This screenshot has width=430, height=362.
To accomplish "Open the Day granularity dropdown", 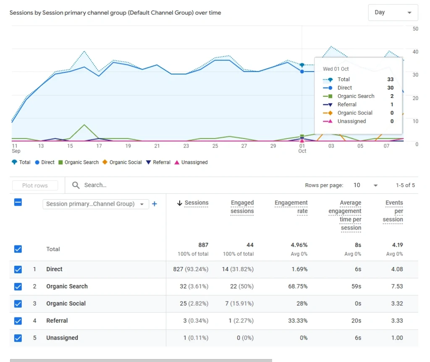I will point(393,13).
